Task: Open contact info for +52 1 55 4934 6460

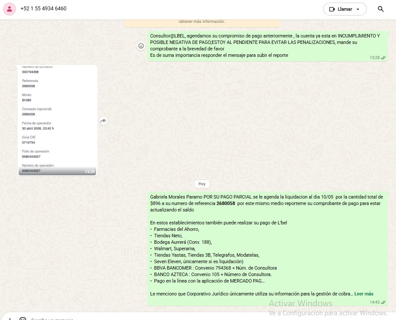Action: tap(44, 9)
